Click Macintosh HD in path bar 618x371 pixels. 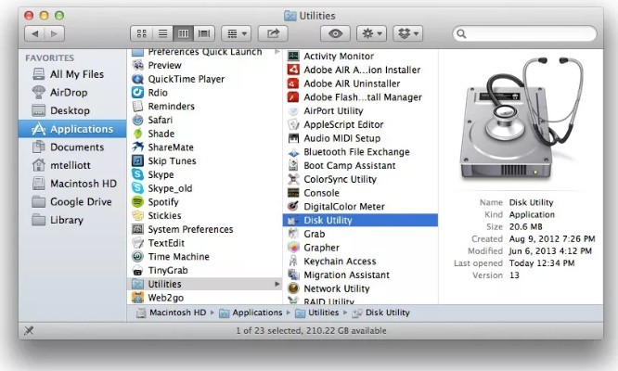point(171,313)
